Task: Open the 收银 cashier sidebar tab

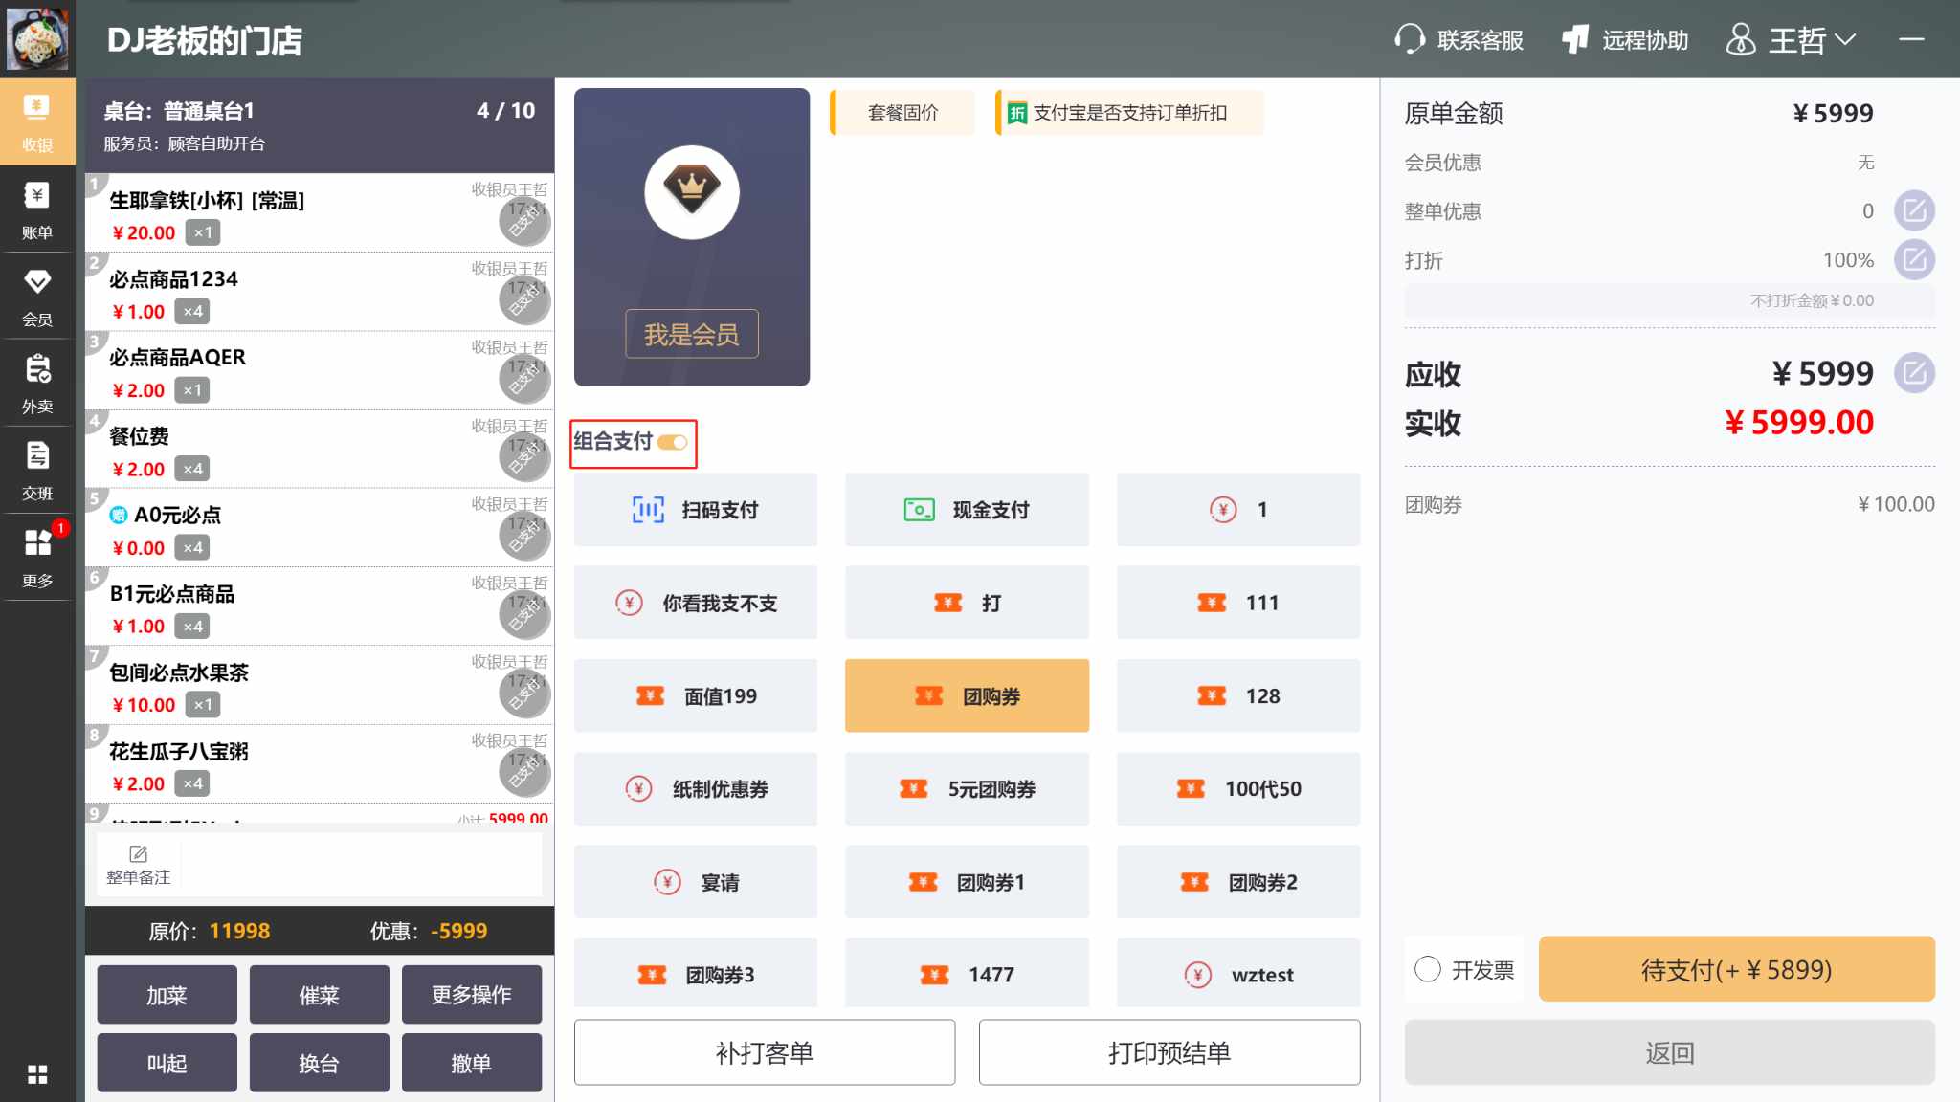Action: click(37, 122)
